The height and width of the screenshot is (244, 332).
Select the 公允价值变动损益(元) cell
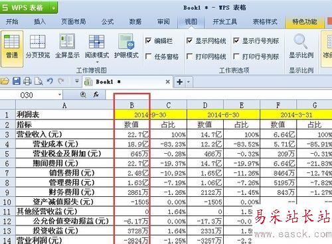click(65, 221)
